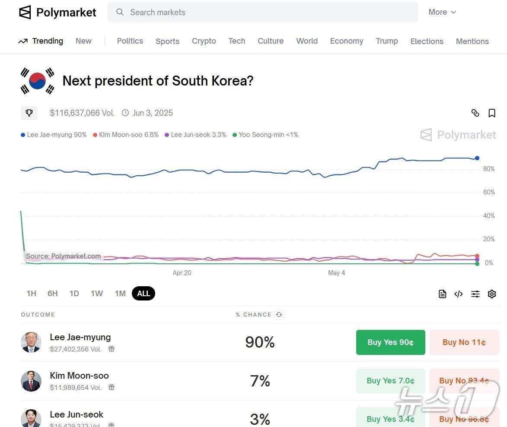Image resolution: width=507 pixels, height=427 pixels.
Task: Buy No 11¢ for Lee Jae-myung
Action: (x=464, y=342)
